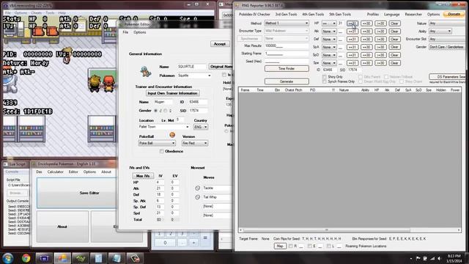Open the Ability dropdown set to Any
The width and height of the screenshot is (469, 264).
pyautogui.click(x=440, y=31)
